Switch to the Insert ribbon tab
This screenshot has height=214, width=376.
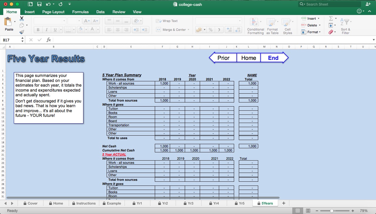pos(30,12)
